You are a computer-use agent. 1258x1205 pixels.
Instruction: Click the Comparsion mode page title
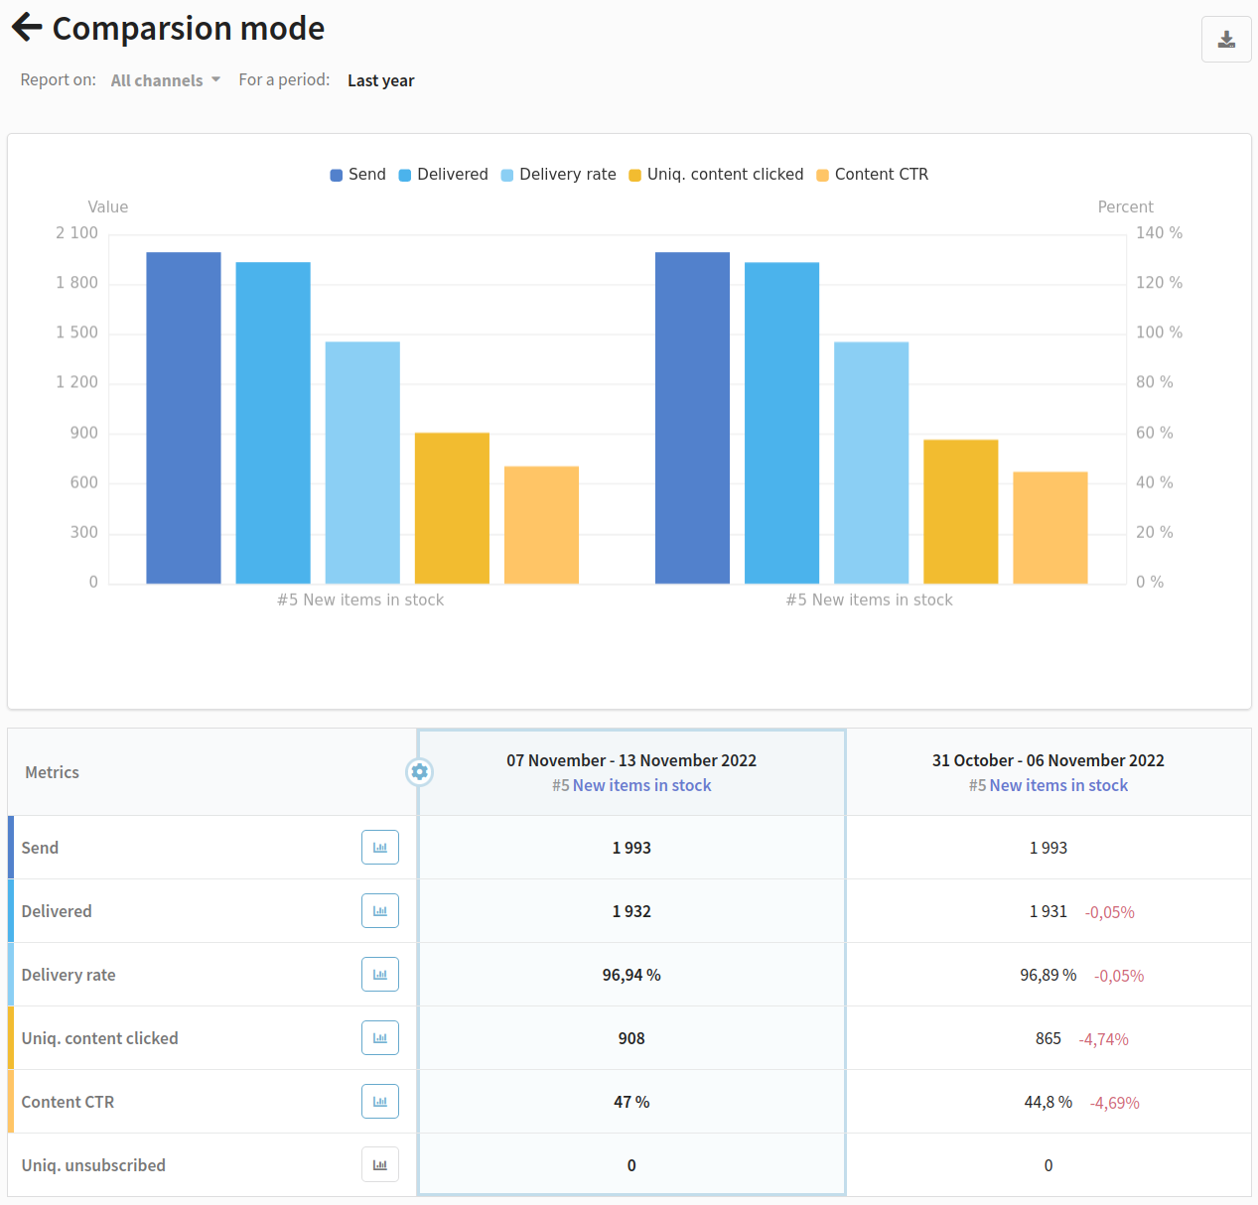189,29
